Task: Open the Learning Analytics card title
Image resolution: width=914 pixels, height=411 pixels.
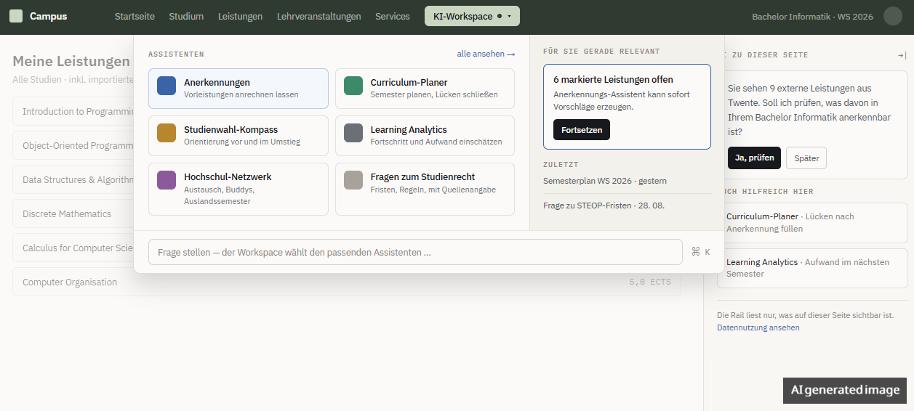Action: [x=409, y=129]
